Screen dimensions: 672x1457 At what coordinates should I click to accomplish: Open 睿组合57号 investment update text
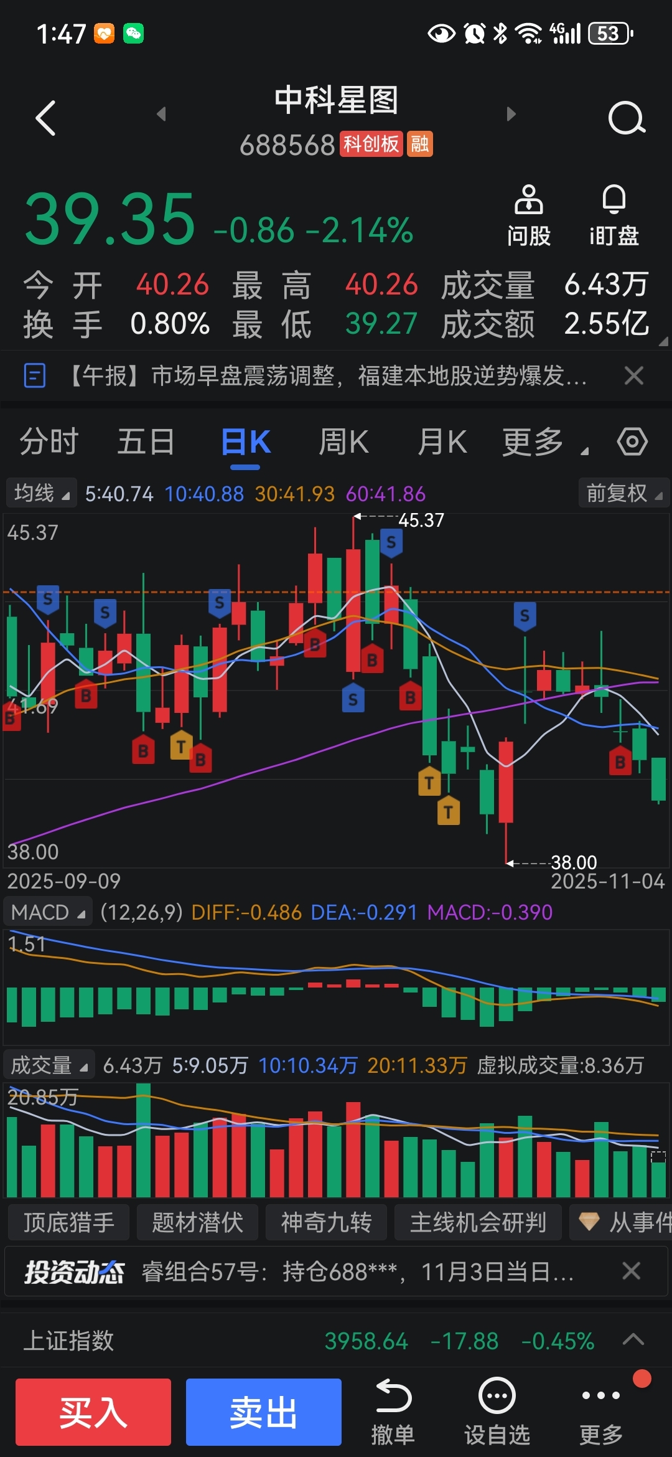(x=357, y=1271)
